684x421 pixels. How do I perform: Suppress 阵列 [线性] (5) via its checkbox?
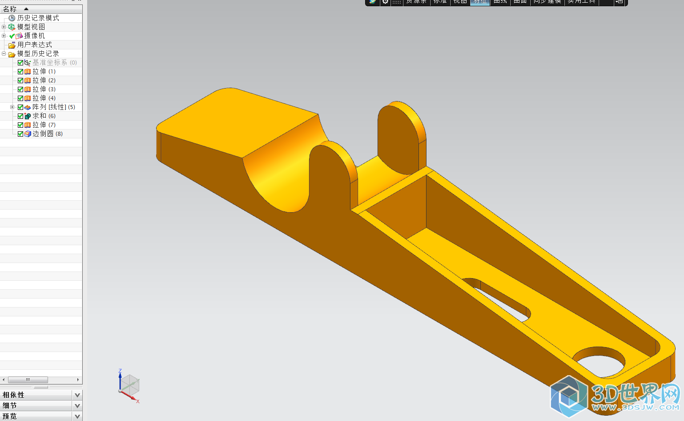(x=20, y=107)
